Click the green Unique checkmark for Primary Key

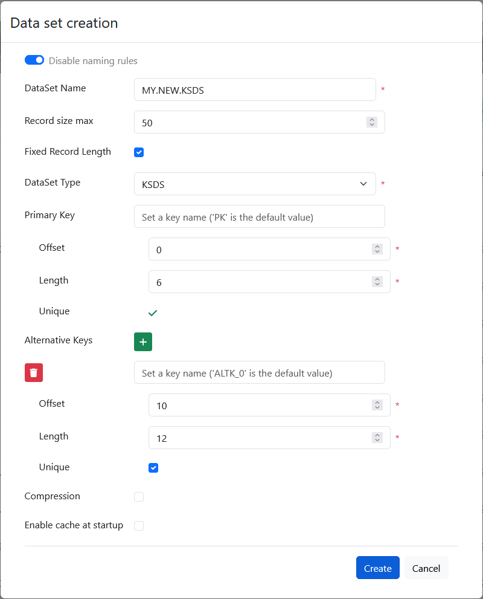tap(153, 312)
